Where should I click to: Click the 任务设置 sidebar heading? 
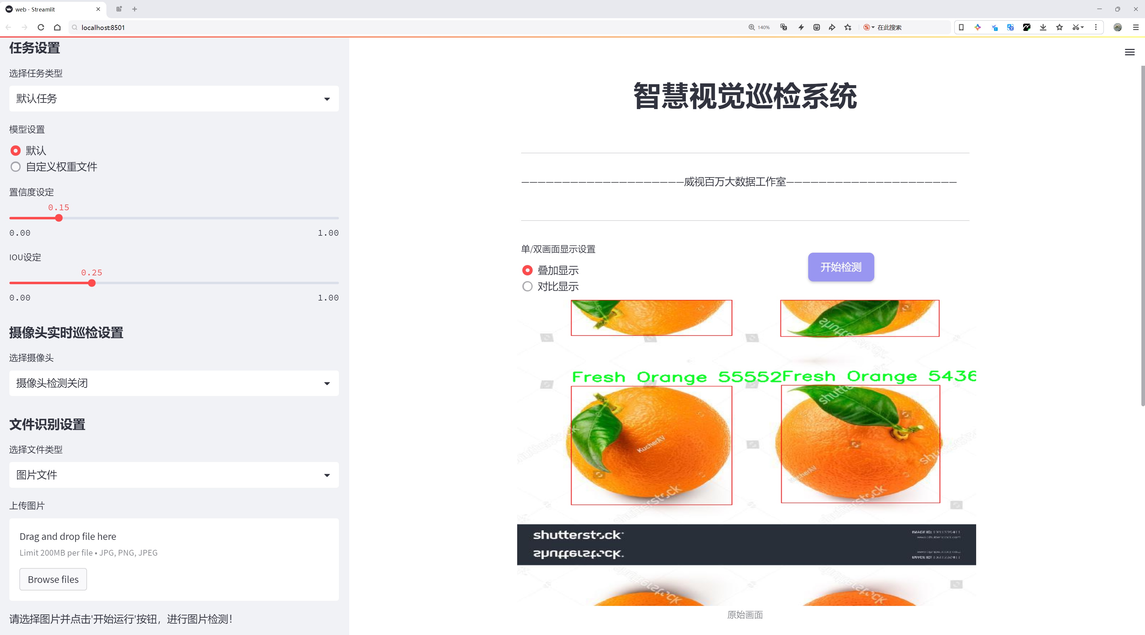35,48
